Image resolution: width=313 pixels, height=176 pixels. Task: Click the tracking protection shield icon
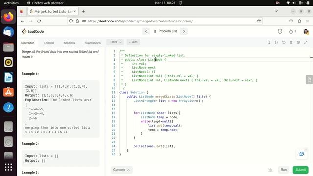(71, 21)
